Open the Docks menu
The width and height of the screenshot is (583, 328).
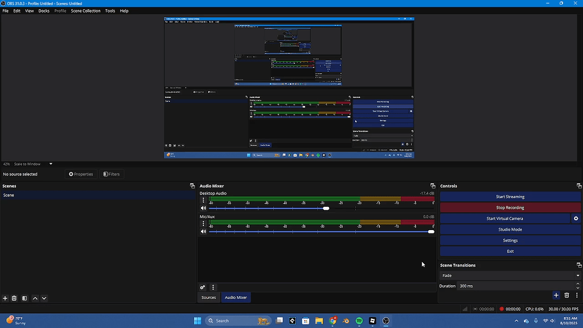pos(44,11)
